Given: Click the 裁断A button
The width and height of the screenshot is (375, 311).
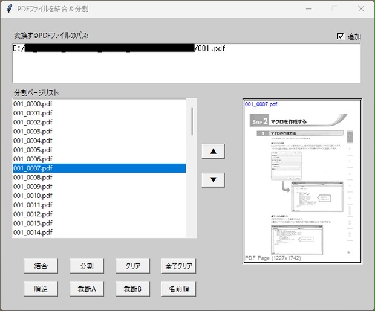Looking at the screenshot, I should pos(86,289).
